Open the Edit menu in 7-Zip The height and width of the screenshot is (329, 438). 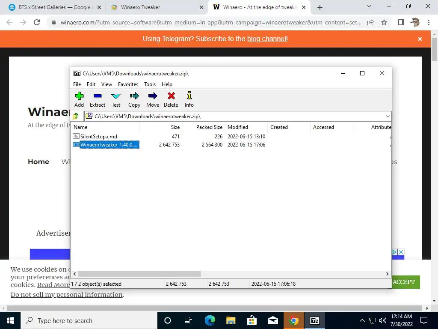[91, 84]
